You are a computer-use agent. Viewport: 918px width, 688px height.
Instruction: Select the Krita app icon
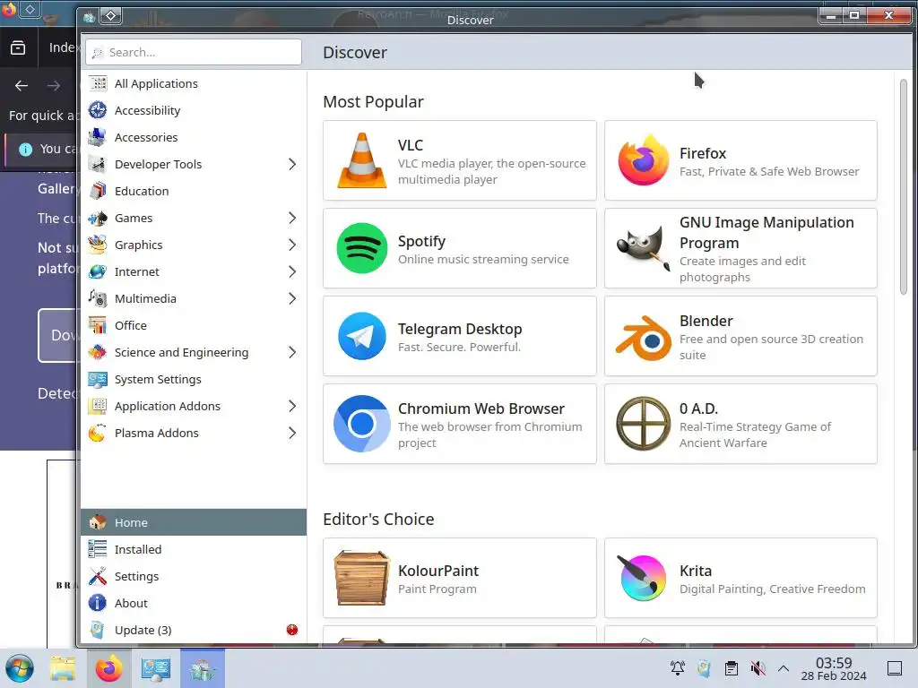(x=643, y=578)
